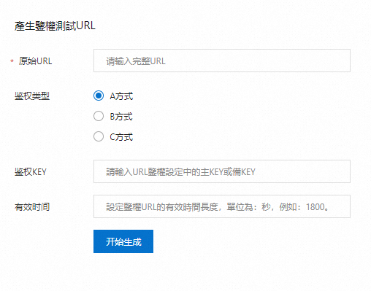Select the C方式 radio button
This screenshot has height=291, width=371.
99,136
